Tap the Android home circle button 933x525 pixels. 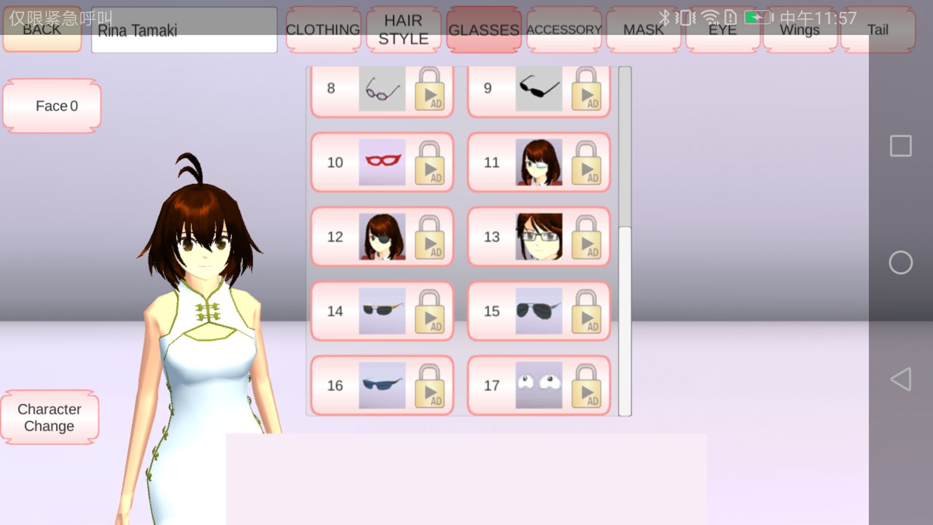click(900, 262)
